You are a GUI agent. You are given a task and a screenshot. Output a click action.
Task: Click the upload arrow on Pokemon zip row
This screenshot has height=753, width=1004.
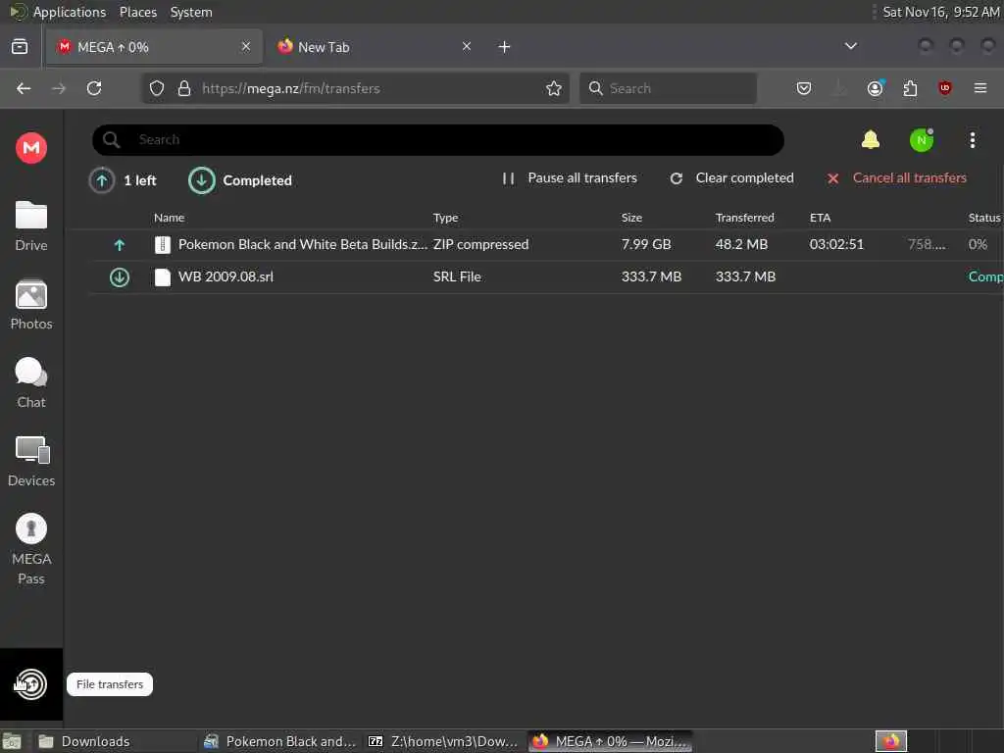[119, 244]
